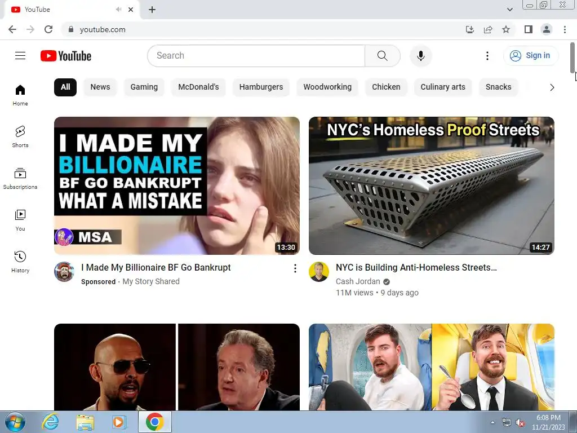Open Chrome profile avatar

[547, 29]
